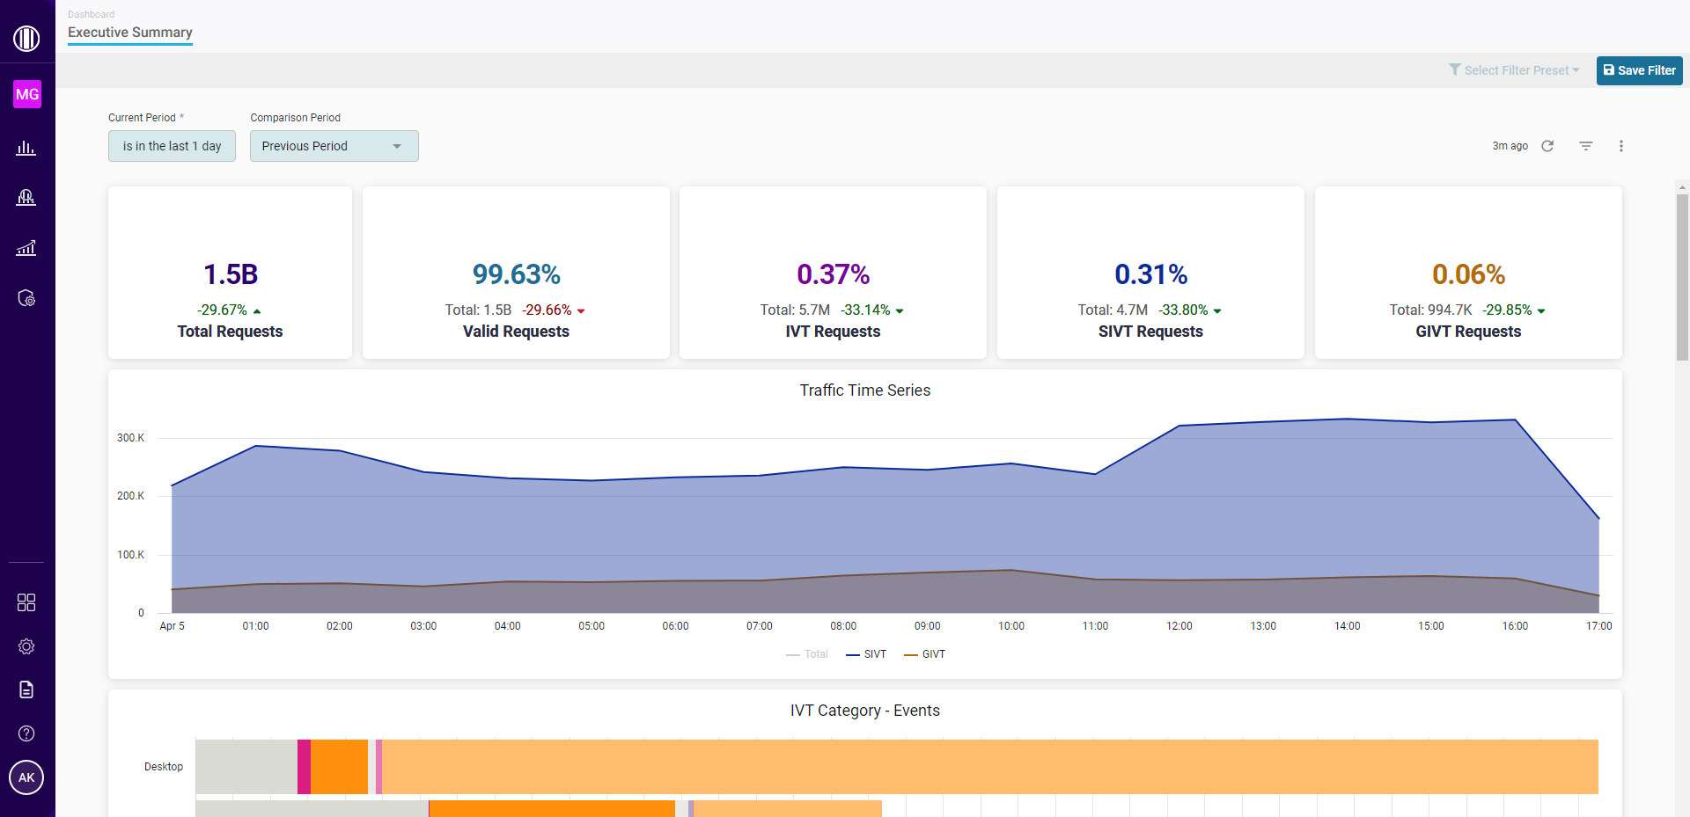Open the reports document icon in sidebar

point(26,689)
